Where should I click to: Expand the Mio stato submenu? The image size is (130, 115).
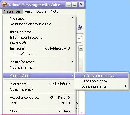[x=39, y=18]
